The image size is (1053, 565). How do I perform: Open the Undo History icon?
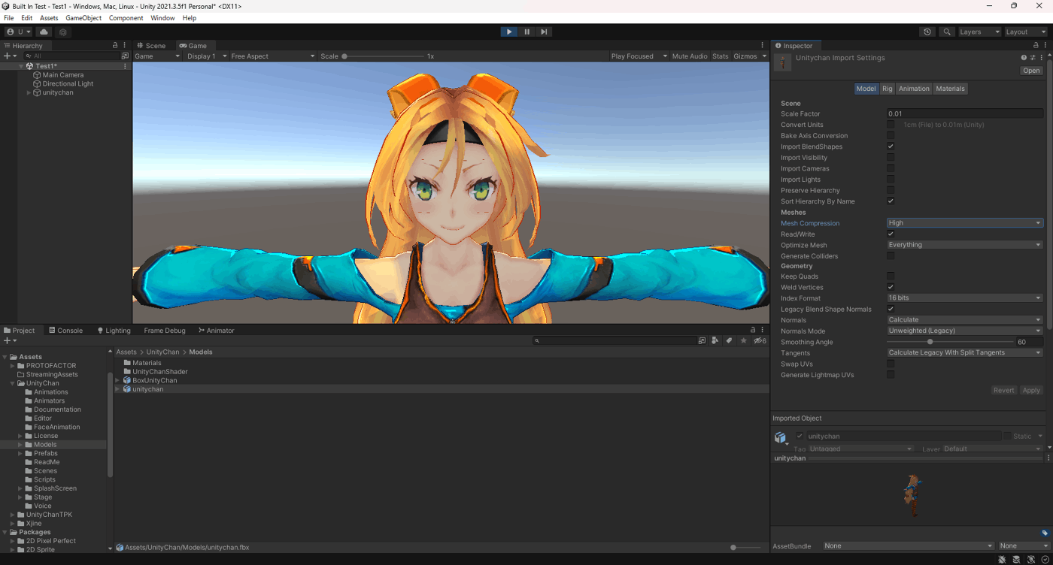click(927, 32)
